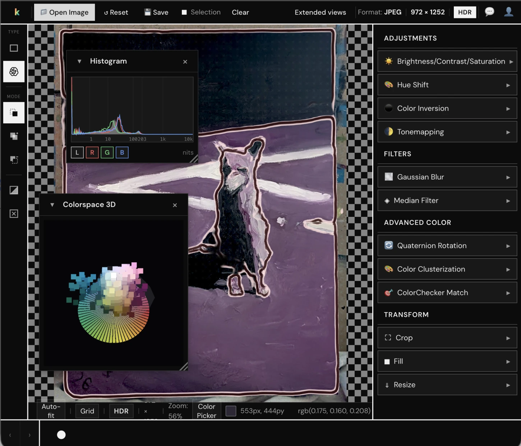Click the Color Clusterization palette icon
Viewport: 521px width, 446px height.
[389, 269]
